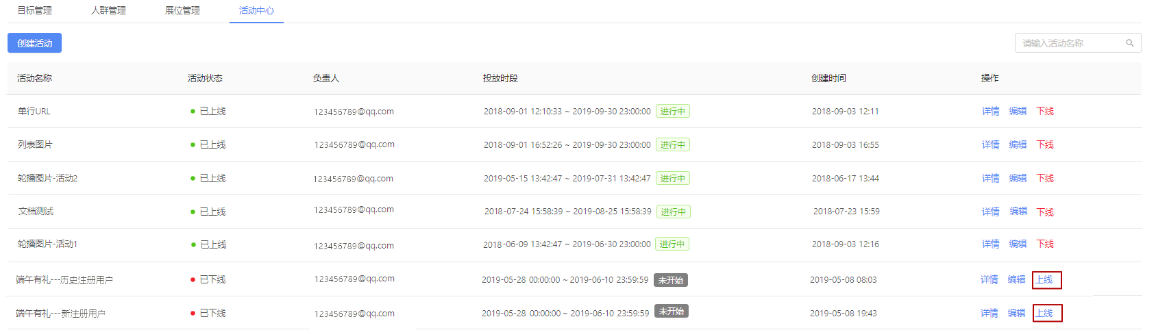Click 编辑 for 轮播图片-活动1
1156x330 pixels.
(1018, 244)
